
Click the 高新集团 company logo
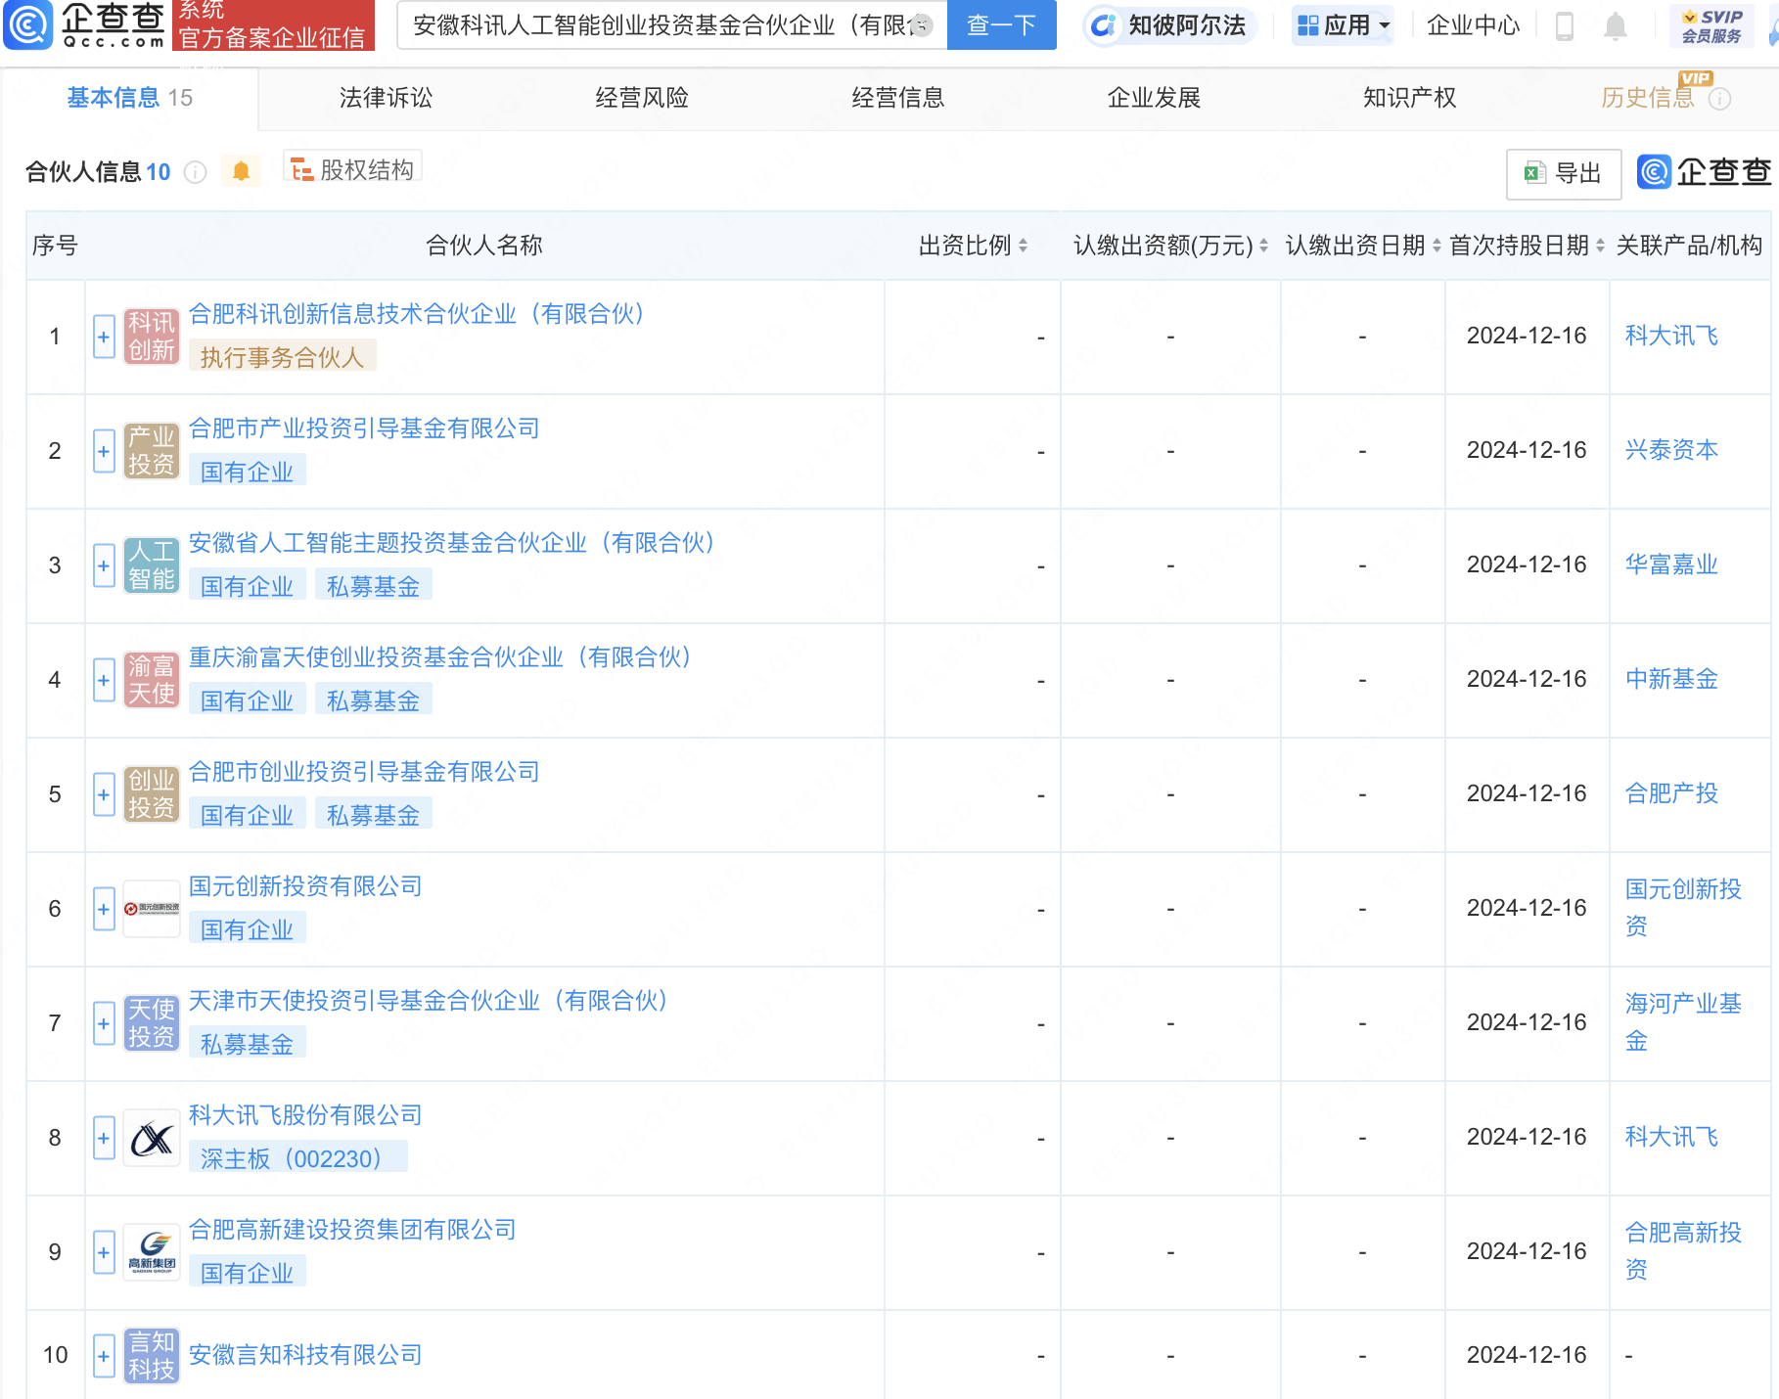click(152, 1252)
